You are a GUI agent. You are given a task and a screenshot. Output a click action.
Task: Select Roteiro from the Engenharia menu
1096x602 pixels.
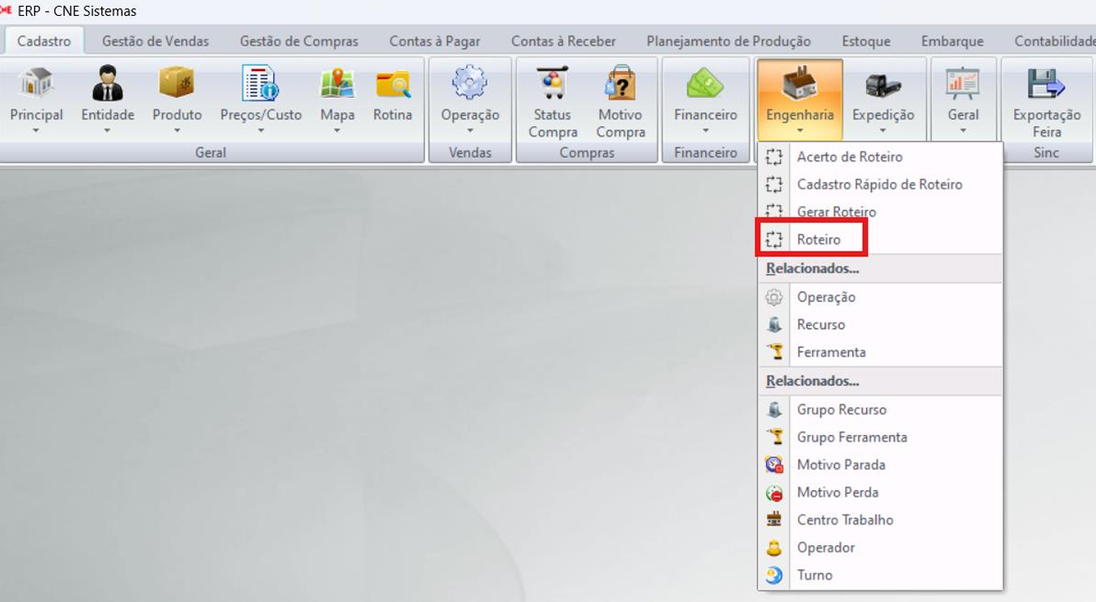(818, 240)
